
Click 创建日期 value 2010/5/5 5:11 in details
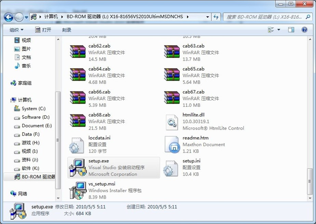pyautogui.click(x=162, y=207)
